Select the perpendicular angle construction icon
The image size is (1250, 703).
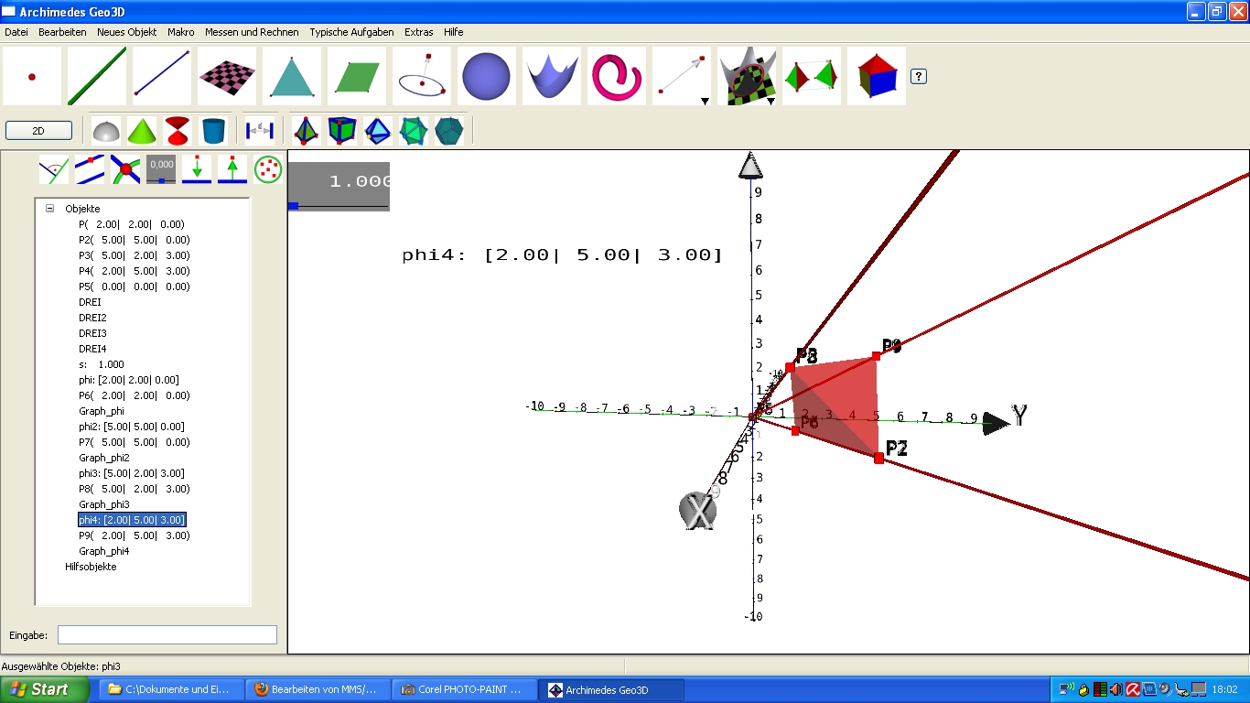click(54, 169)
